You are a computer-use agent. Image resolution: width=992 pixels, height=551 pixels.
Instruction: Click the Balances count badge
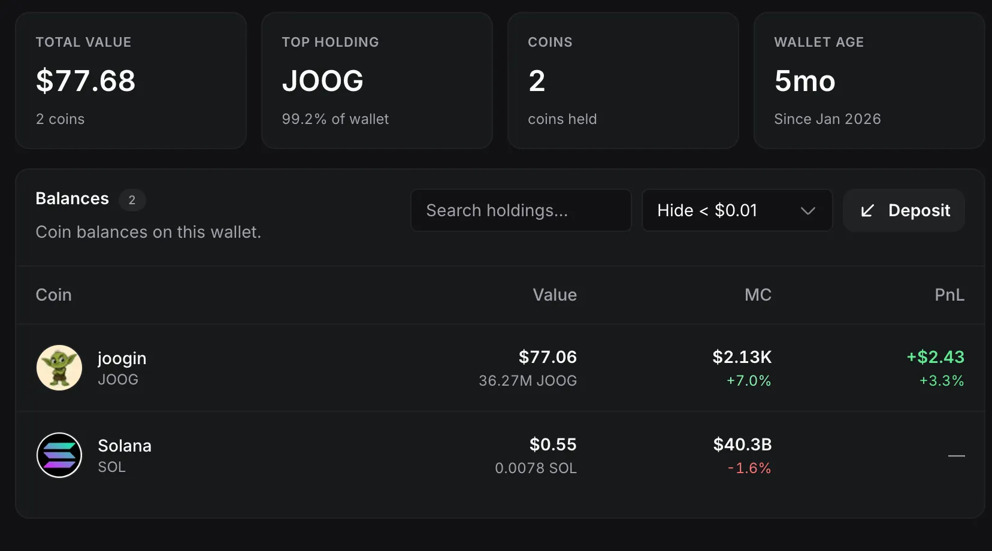pos(132,200)
